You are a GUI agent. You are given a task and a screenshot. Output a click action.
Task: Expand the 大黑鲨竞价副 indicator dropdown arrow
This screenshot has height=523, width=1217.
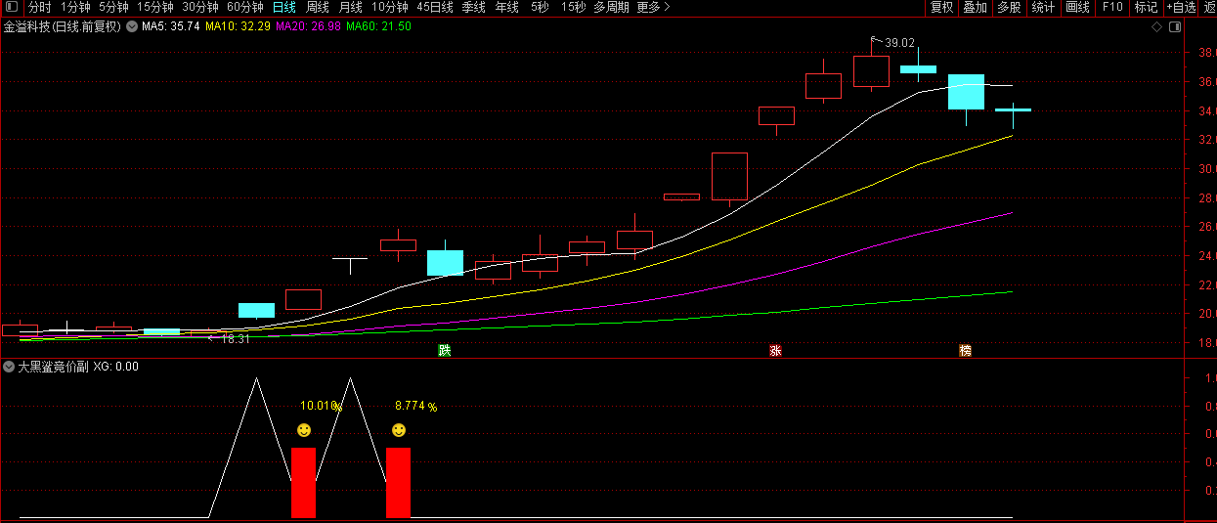click(10, 367)
